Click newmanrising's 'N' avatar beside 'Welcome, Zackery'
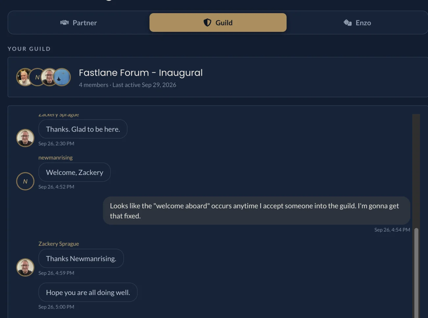The image size is (428, 318). pyautogui.click(x=25, y=181)
